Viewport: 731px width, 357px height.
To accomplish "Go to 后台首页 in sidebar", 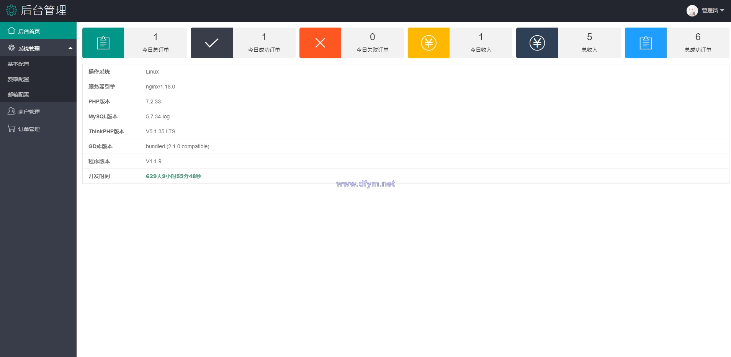I will pyautogui.click(x=38, y=31).
